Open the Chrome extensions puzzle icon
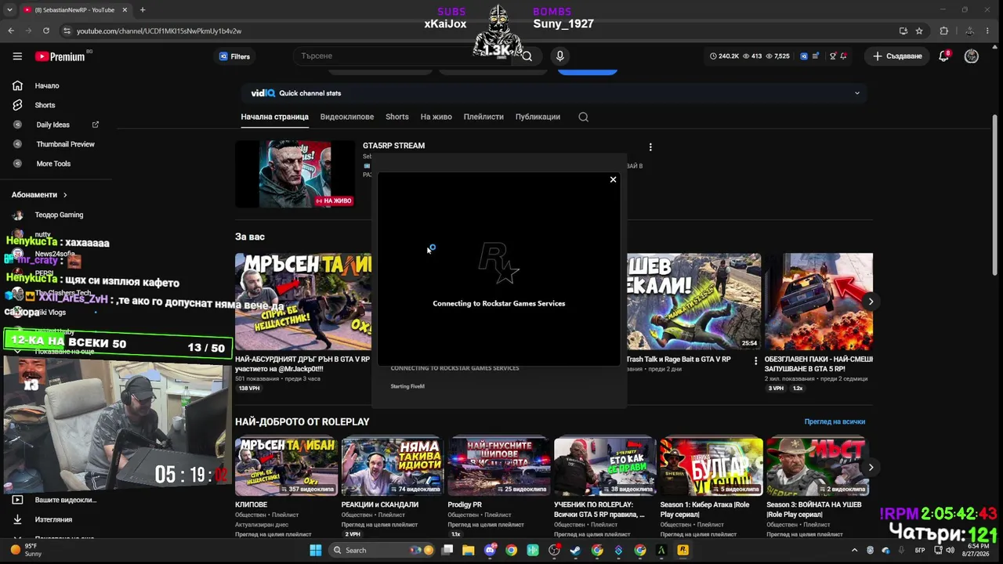1003x564 pixels. coord(943,31)
